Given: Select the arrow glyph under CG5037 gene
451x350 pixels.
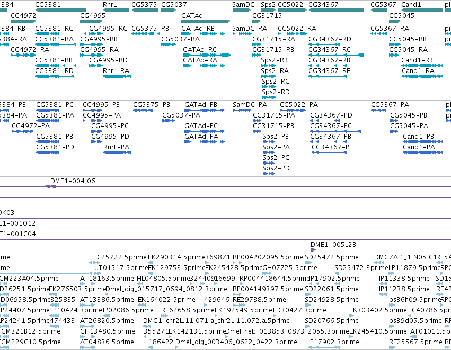Looking at the screenshot, I should point(169,10).
